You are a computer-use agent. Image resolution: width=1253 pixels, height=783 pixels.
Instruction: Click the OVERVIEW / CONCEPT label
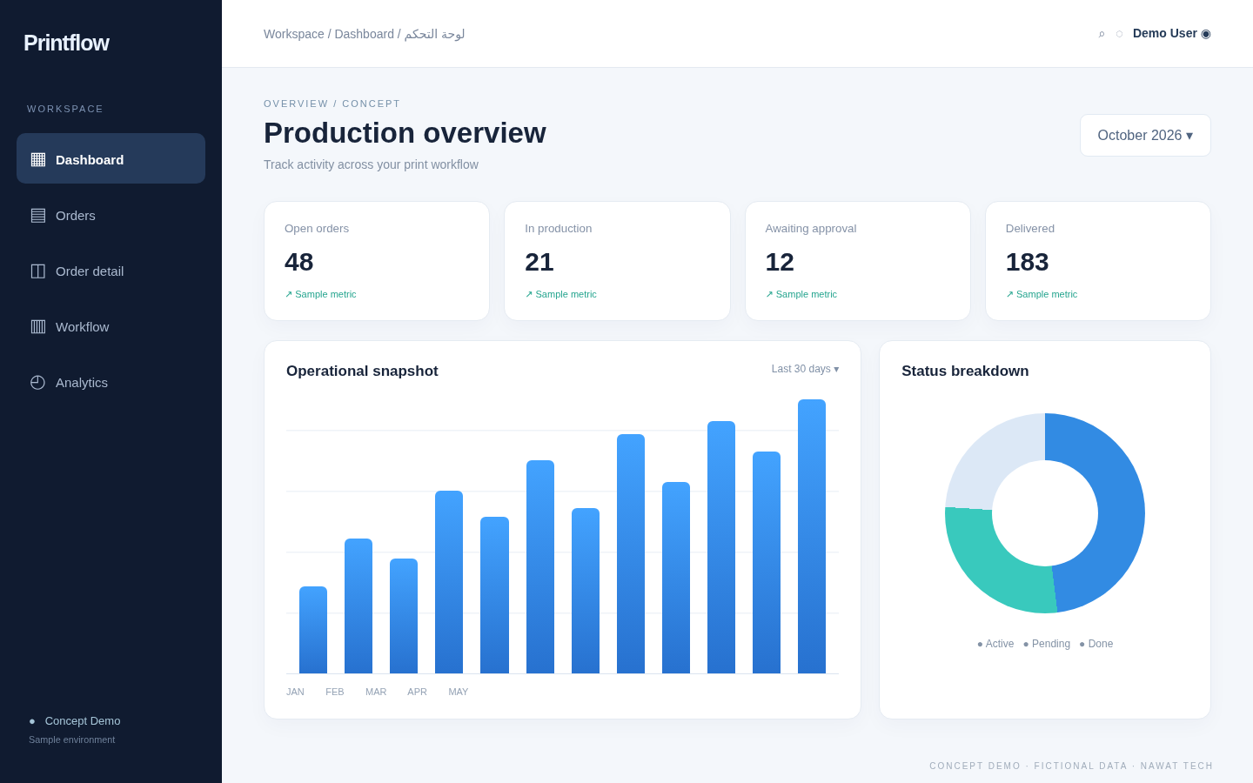tap(332, 104)
